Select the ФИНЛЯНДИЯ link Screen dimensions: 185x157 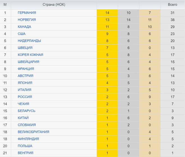(x=28, y=139)
